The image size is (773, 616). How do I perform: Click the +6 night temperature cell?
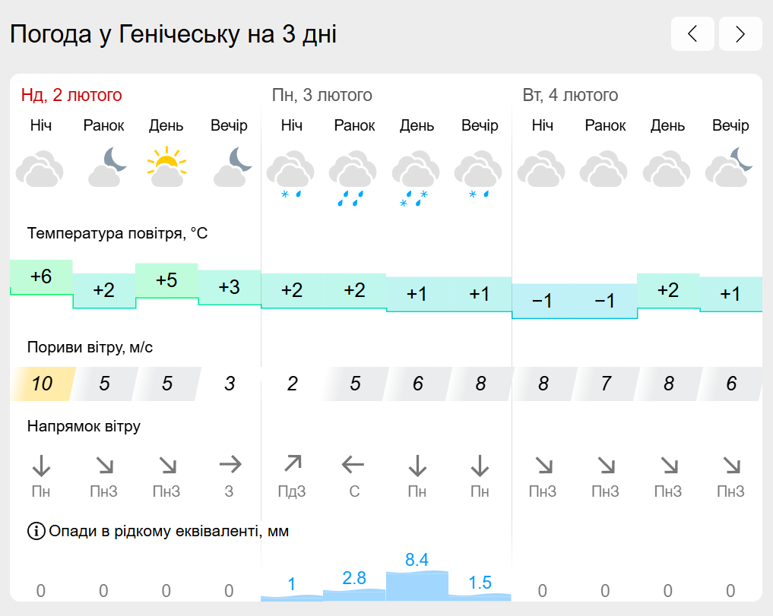click(41, 277)
